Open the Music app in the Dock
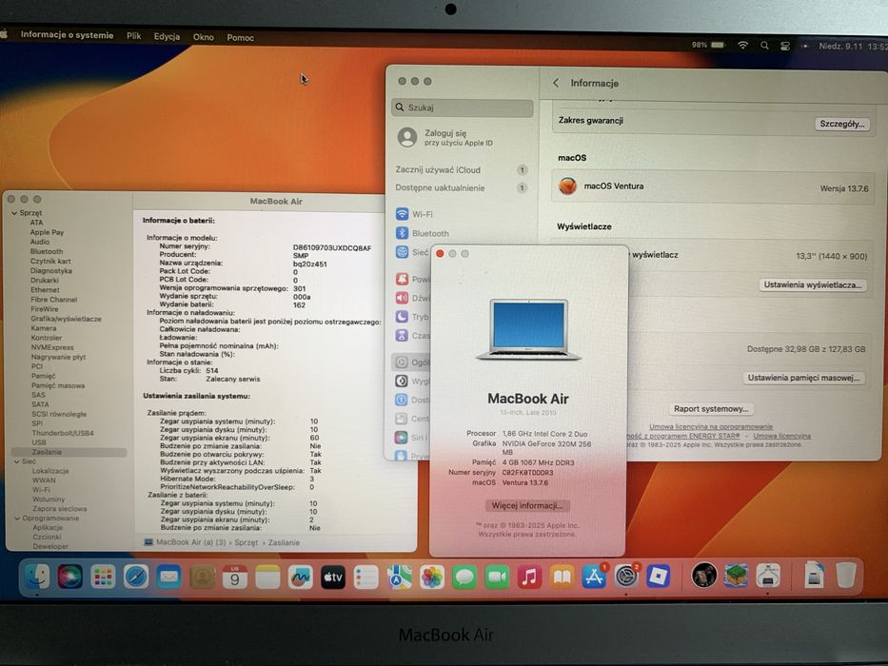Screen dimensions: 888x666 [529, 578]
